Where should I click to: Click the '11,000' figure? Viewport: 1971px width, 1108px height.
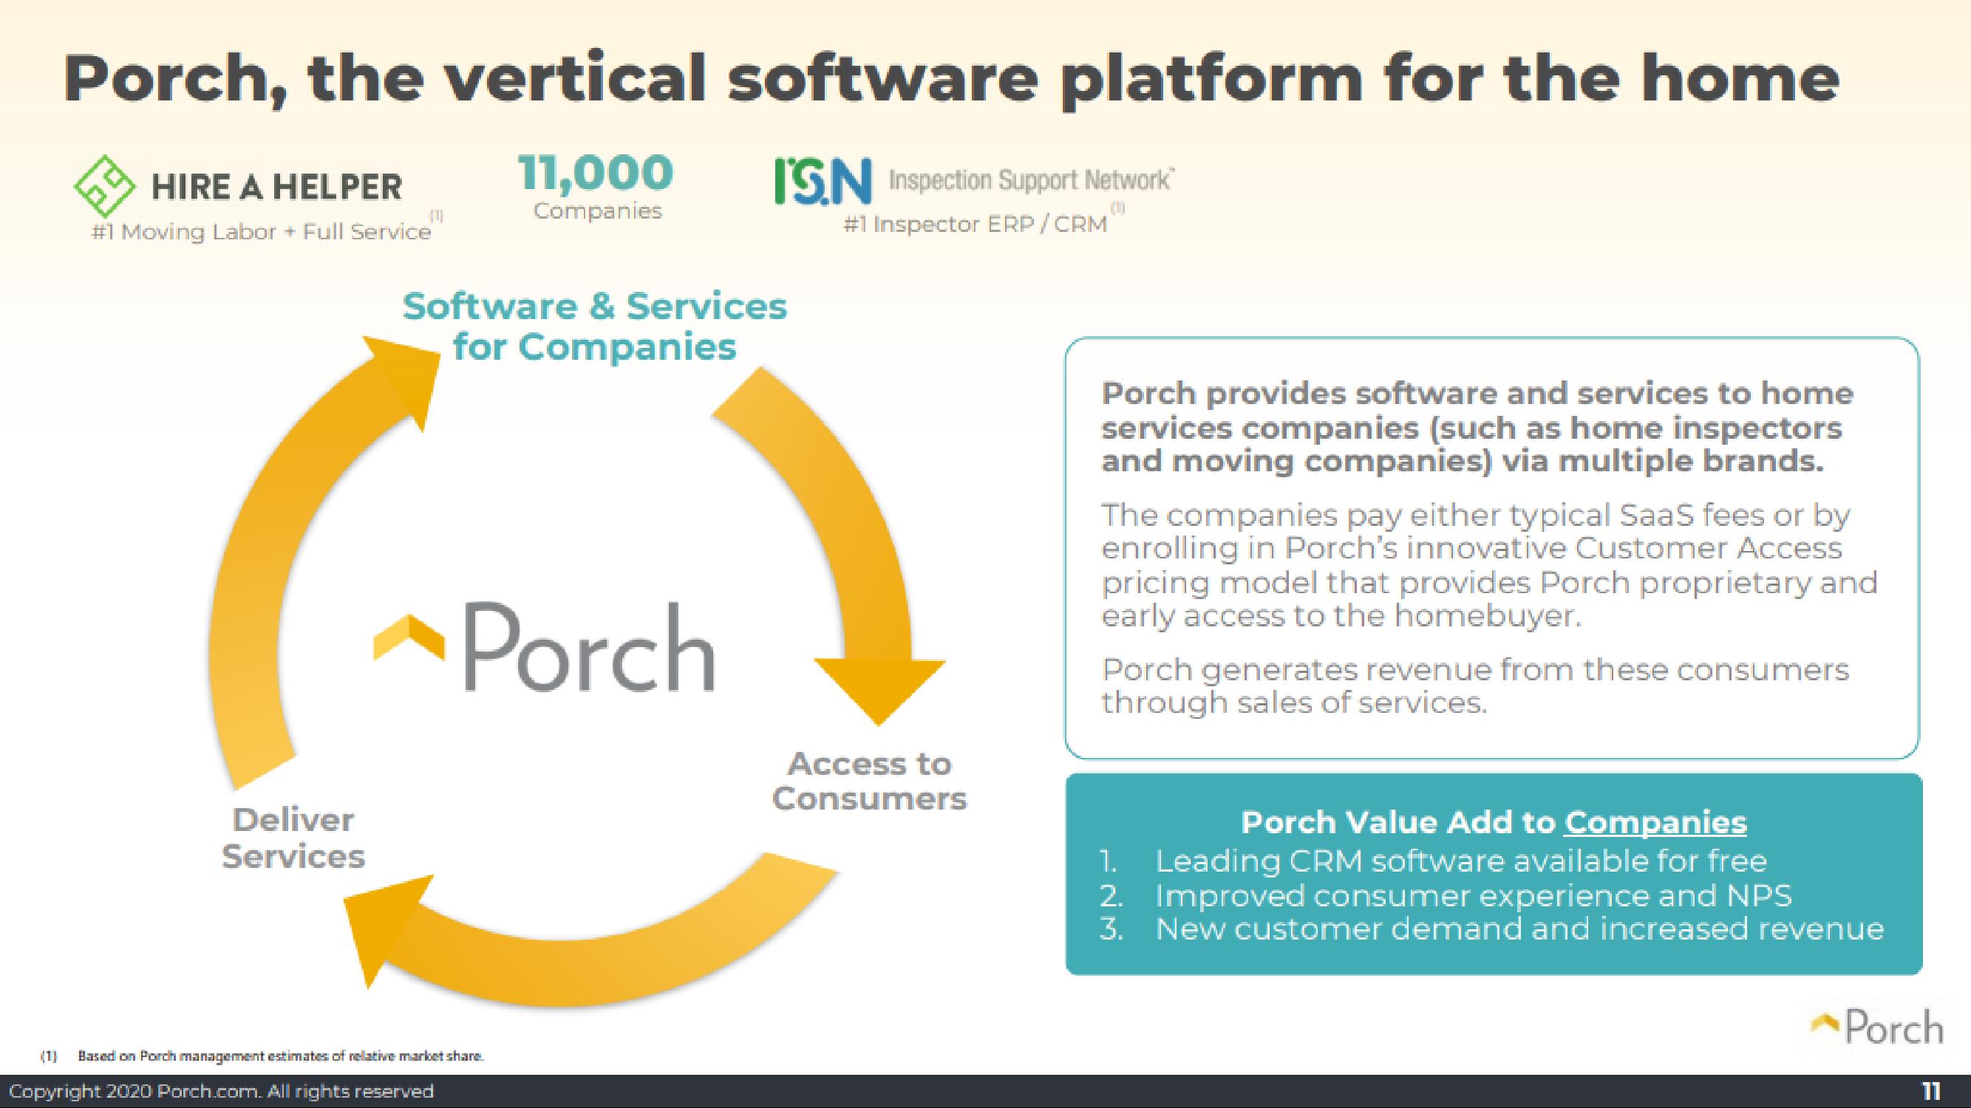596,172
